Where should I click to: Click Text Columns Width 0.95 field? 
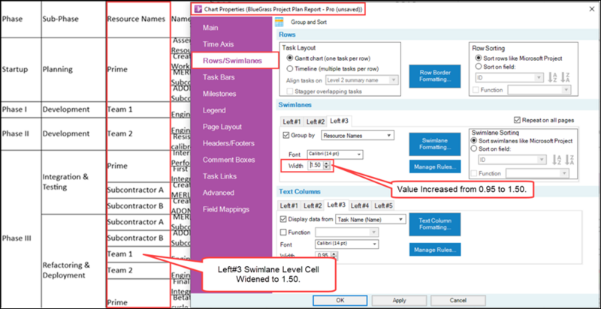323,255
